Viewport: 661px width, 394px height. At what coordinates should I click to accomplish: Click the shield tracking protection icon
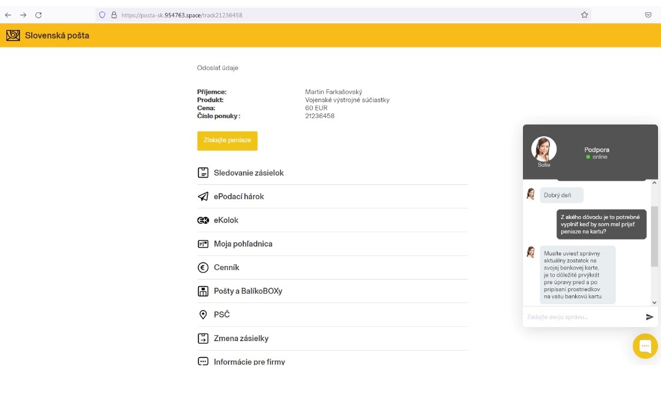pos(102,15)
